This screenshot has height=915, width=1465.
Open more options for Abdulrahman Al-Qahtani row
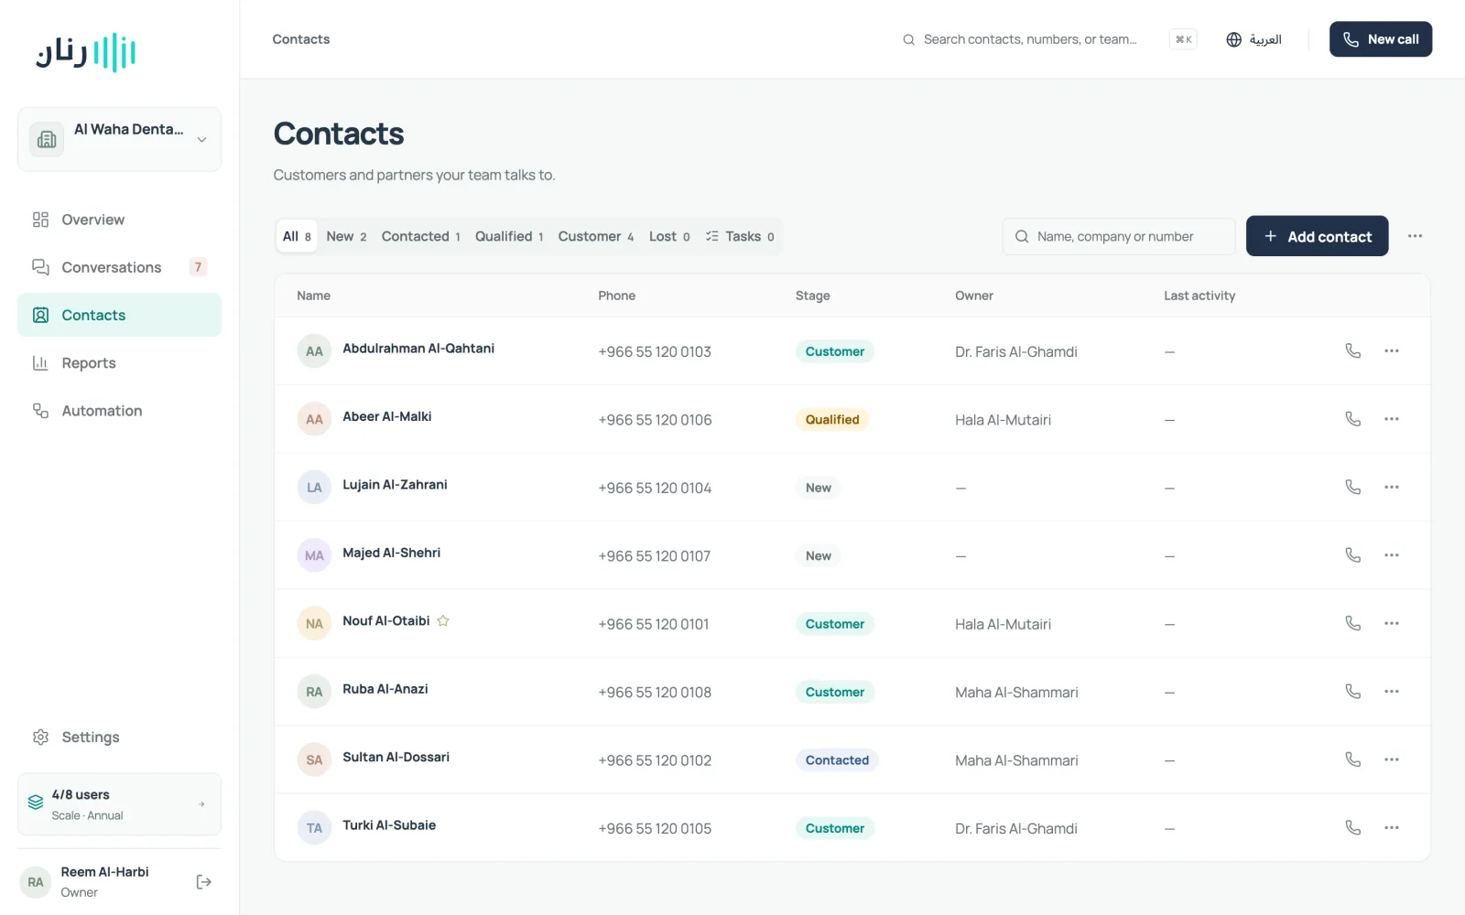click(x=1392, y=351)
